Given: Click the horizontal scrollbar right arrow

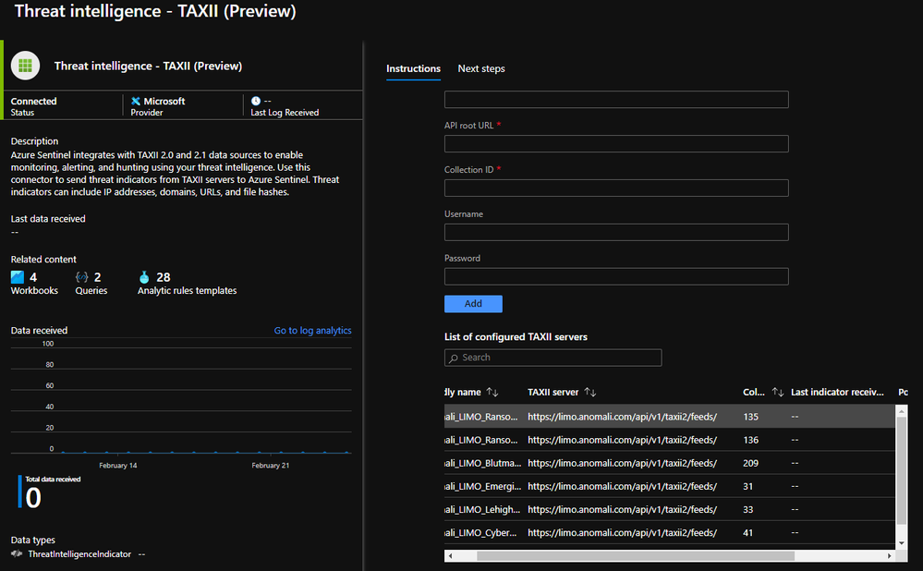Looking at the screenshot, I should pos(890,555).
